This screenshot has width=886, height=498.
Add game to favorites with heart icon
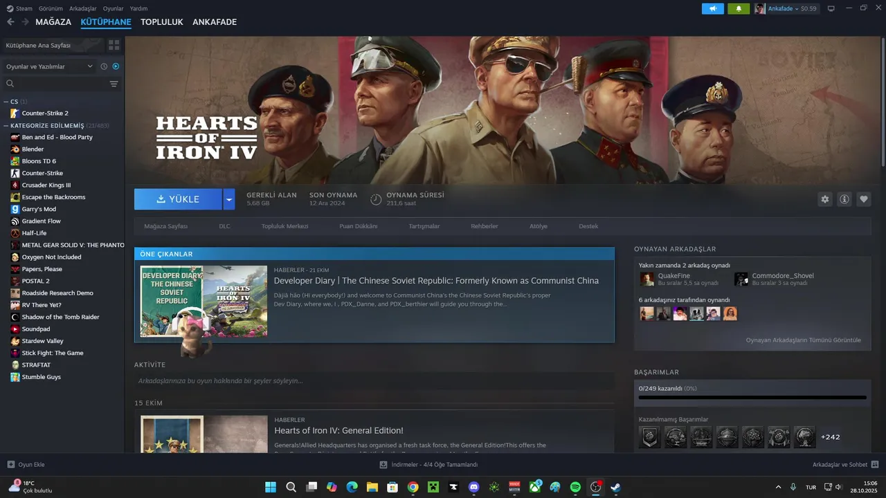point(864,199)
